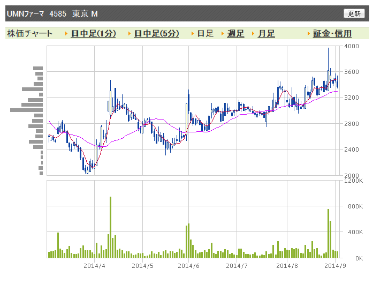Image resolution: width=373 pixels, height=284 pixels.
Task: Select the 日足 daily chart tab
Action: click(205, 34)
